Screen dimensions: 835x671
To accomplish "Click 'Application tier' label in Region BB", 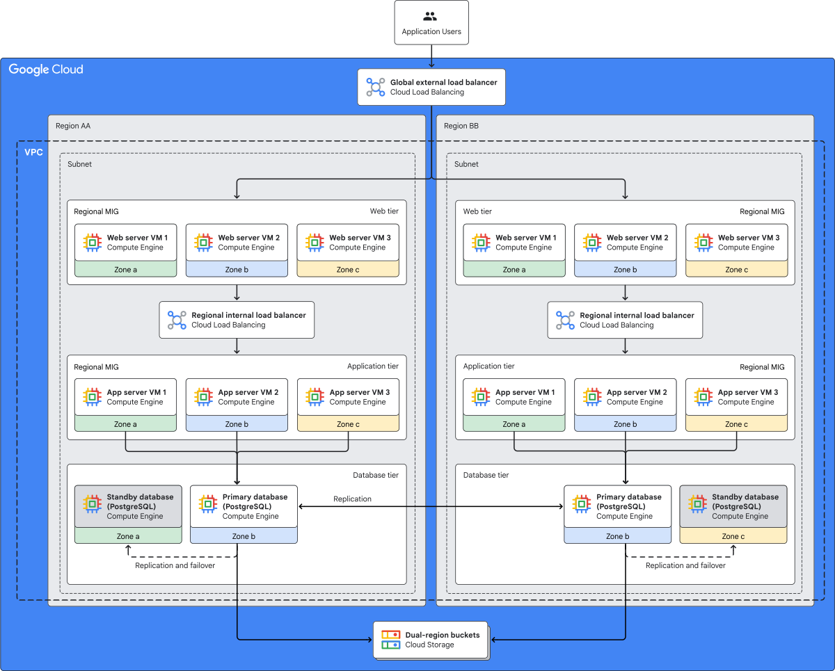I will [490, 366].
